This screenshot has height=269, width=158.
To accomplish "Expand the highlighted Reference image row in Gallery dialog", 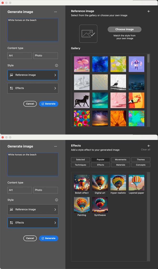I will (x=33, y=75).
